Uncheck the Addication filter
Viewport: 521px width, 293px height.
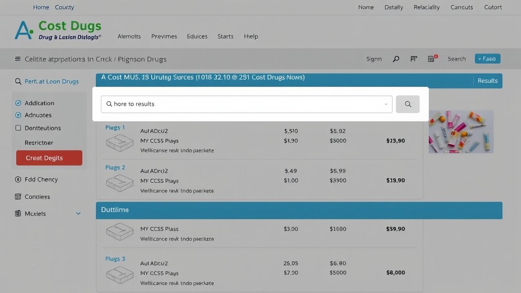click(x=18, y=103)
